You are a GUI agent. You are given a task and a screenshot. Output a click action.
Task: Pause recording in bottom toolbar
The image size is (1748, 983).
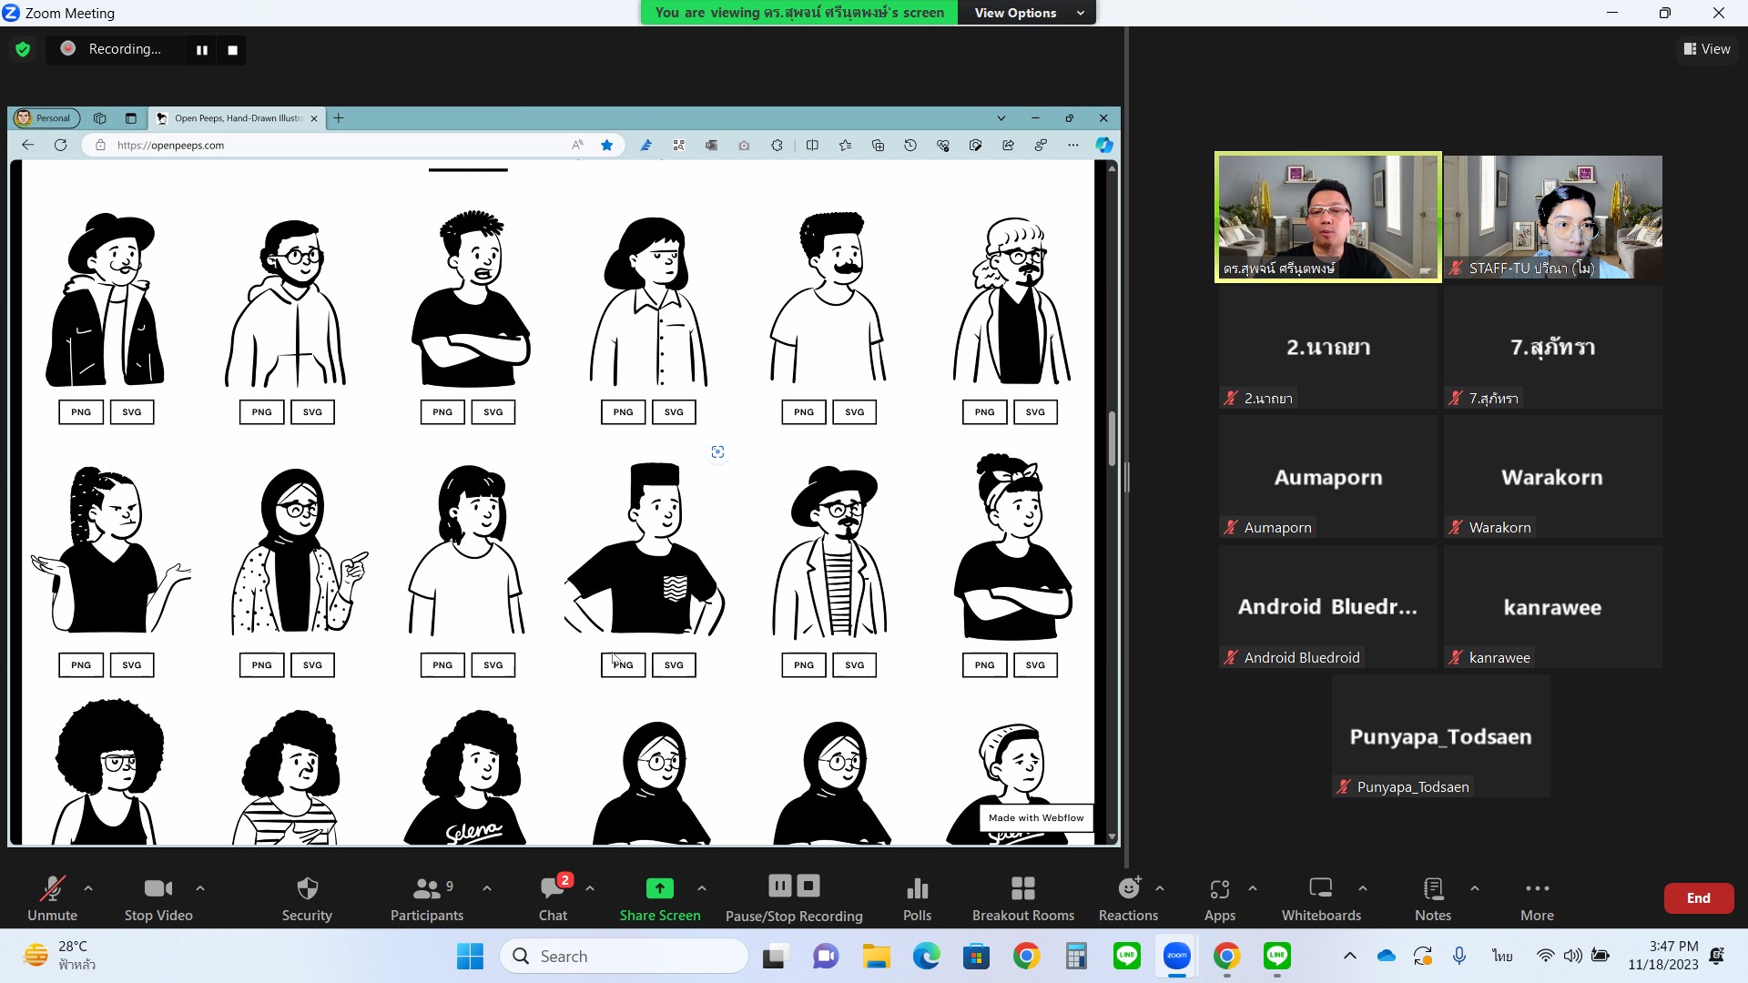click(x=780, y=886)
